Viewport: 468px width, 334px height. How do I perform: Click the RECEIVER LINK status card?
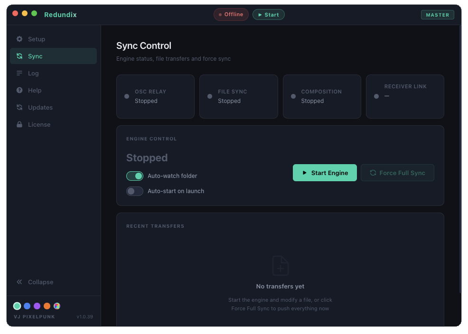point(405,96)
